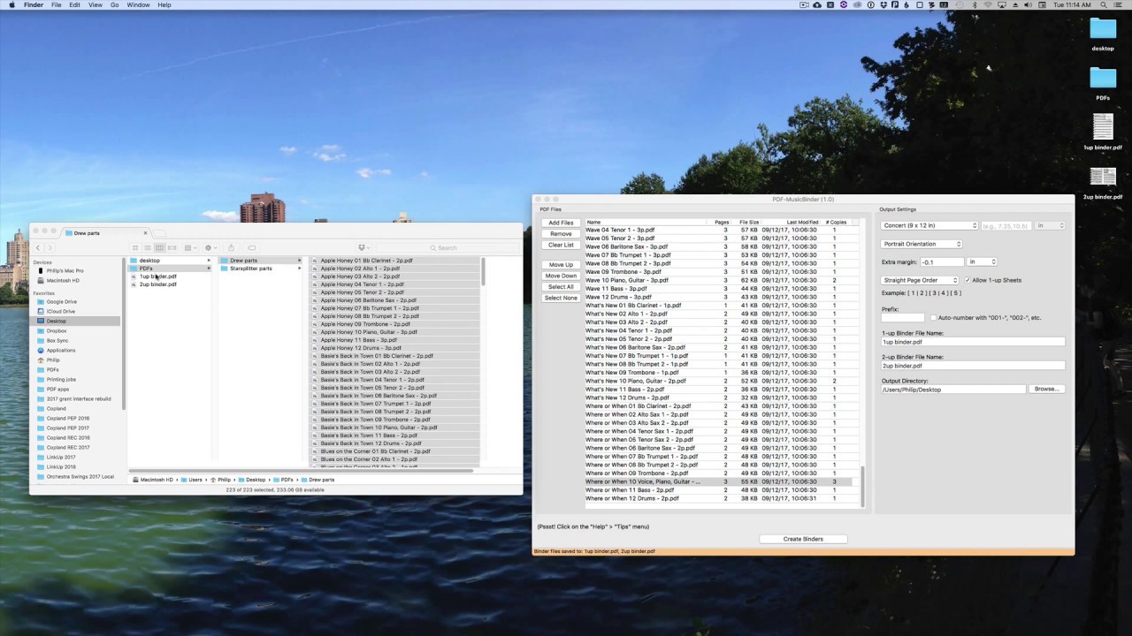Select Philip's Mac Pro in sidebar

tap(65, 271)
